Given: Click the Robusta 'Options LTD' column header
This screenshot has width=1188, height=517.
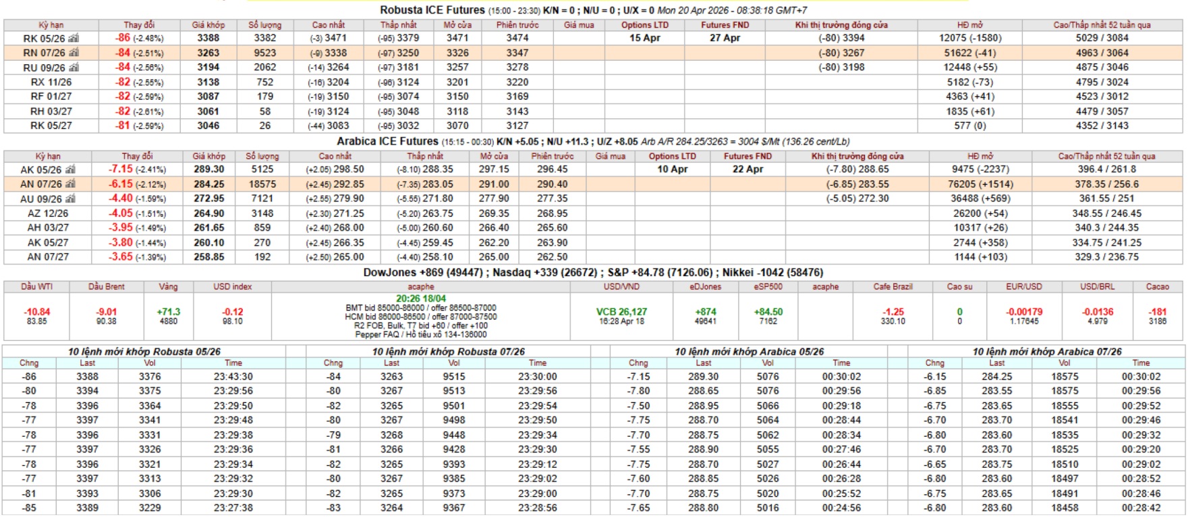Looking at the screenshot, I should pyautogui.click(x=644, y=25).
